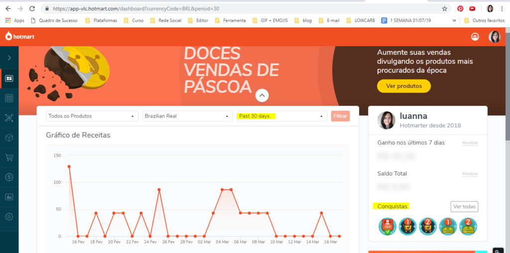Open the Plataformas bookmark folder
Image resolution: width=510 pixels, height=253 pixels.
click(101, 20)
